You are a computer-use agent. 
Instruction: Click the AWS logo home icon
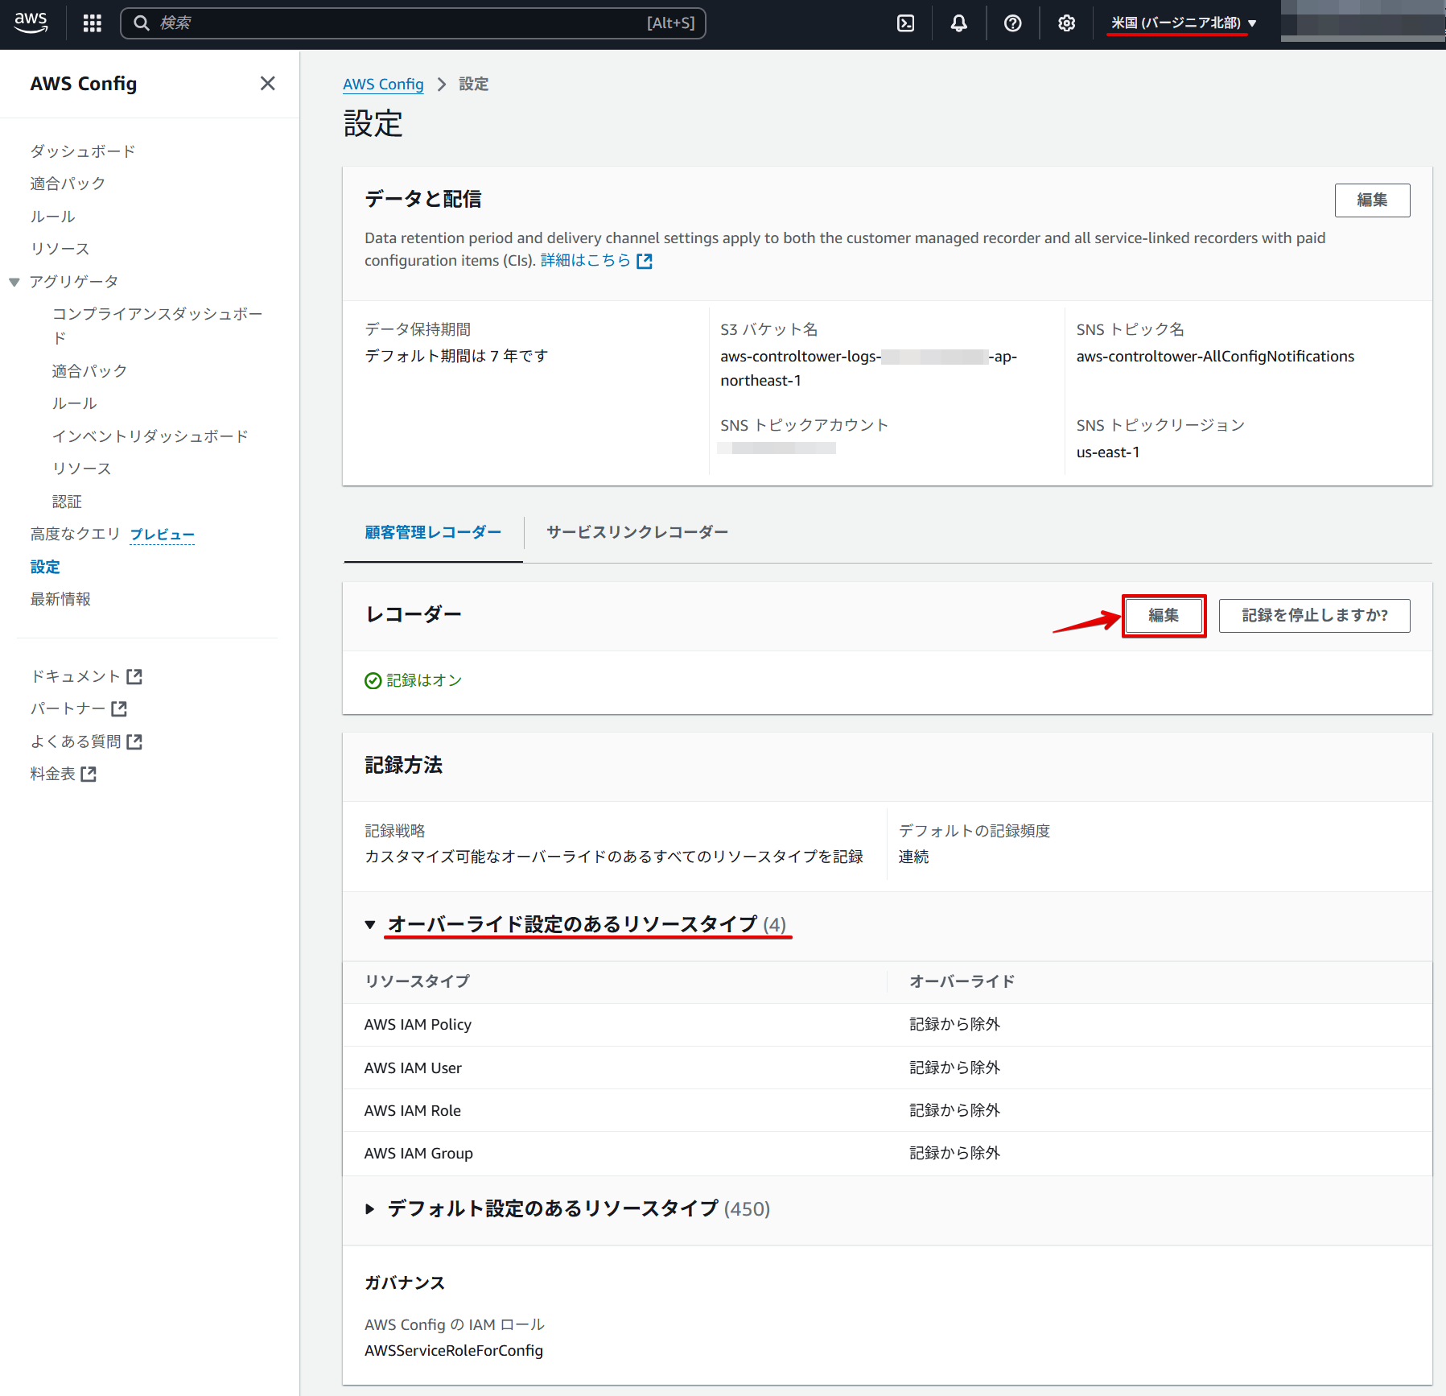pos(31,23)
